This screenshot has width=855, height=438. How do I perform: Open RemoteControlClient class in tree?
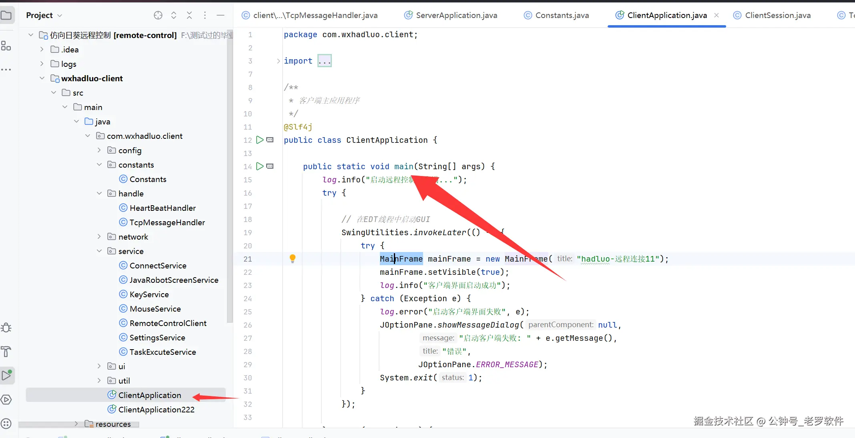tap(168, 323)
